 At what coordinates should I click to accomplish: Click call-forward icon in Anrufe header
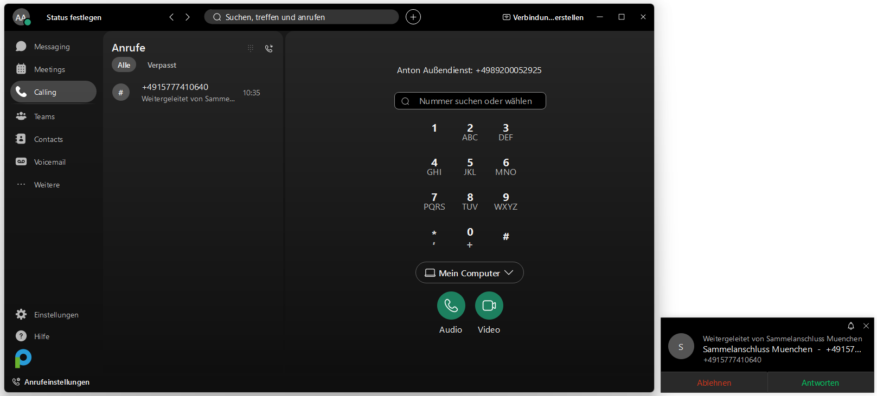pyautogui.click(x=268, y=48)
